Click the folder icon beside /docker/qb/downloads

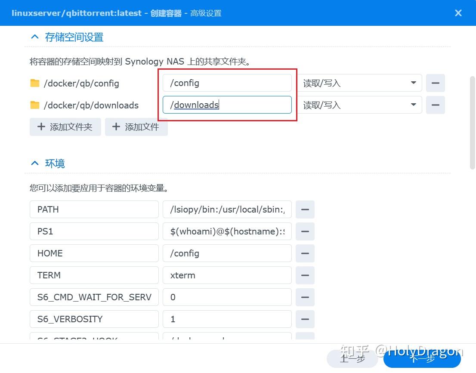coord(35,105)
